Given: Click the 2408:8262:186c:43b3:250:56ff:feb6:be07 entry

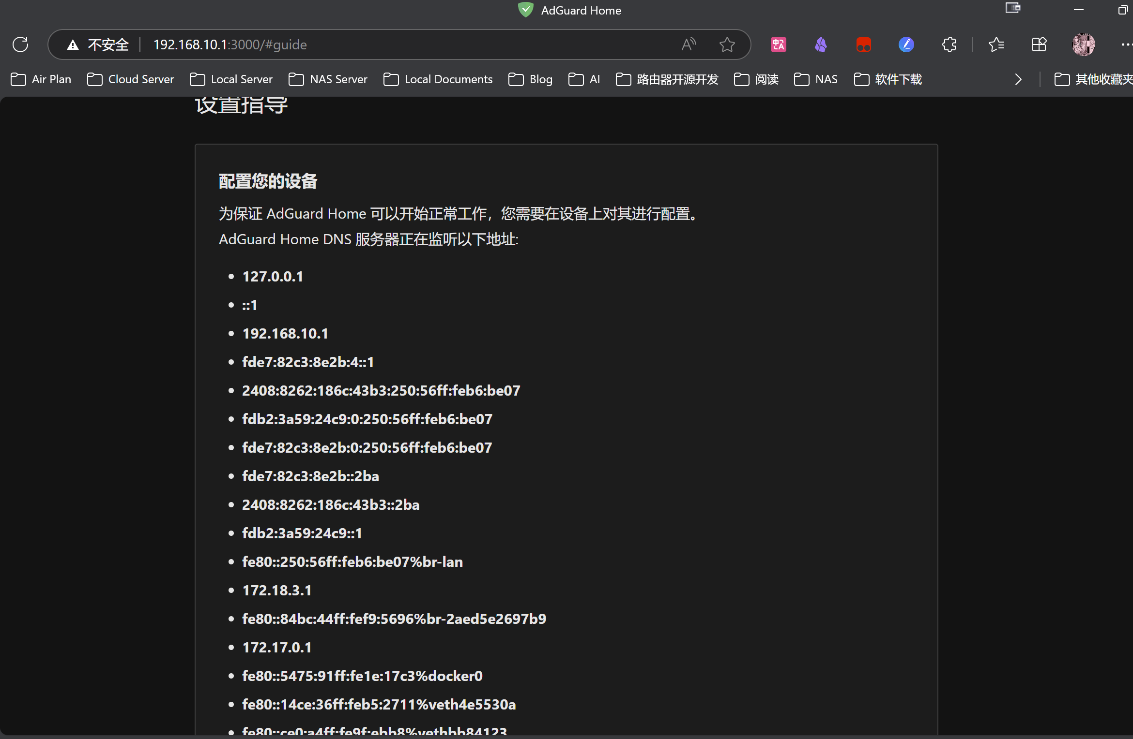Looking at the screenshot, I should 381,391.
